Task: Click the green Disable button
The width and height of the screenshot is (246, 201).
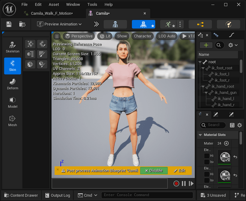Action: click(x=154, y=170)
